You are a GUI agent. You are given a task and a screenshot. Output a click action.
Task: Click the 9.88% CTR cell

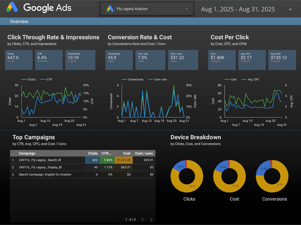tap(107, 160)
